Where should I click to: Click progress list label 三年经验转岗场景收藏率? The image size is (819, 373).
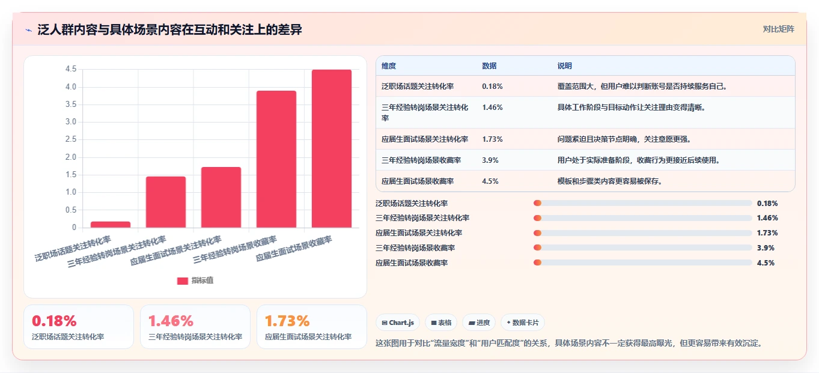click(415, 247)
